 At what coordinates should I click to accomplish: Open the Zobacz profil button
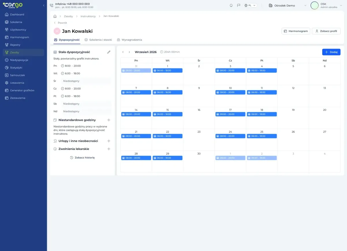click(x=326, y=31)
